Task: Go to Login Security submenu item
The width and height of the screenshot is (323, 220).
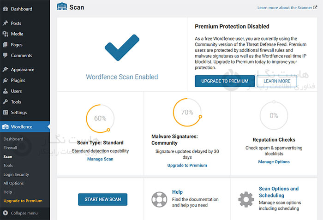Action: click(x=16, y=174)
